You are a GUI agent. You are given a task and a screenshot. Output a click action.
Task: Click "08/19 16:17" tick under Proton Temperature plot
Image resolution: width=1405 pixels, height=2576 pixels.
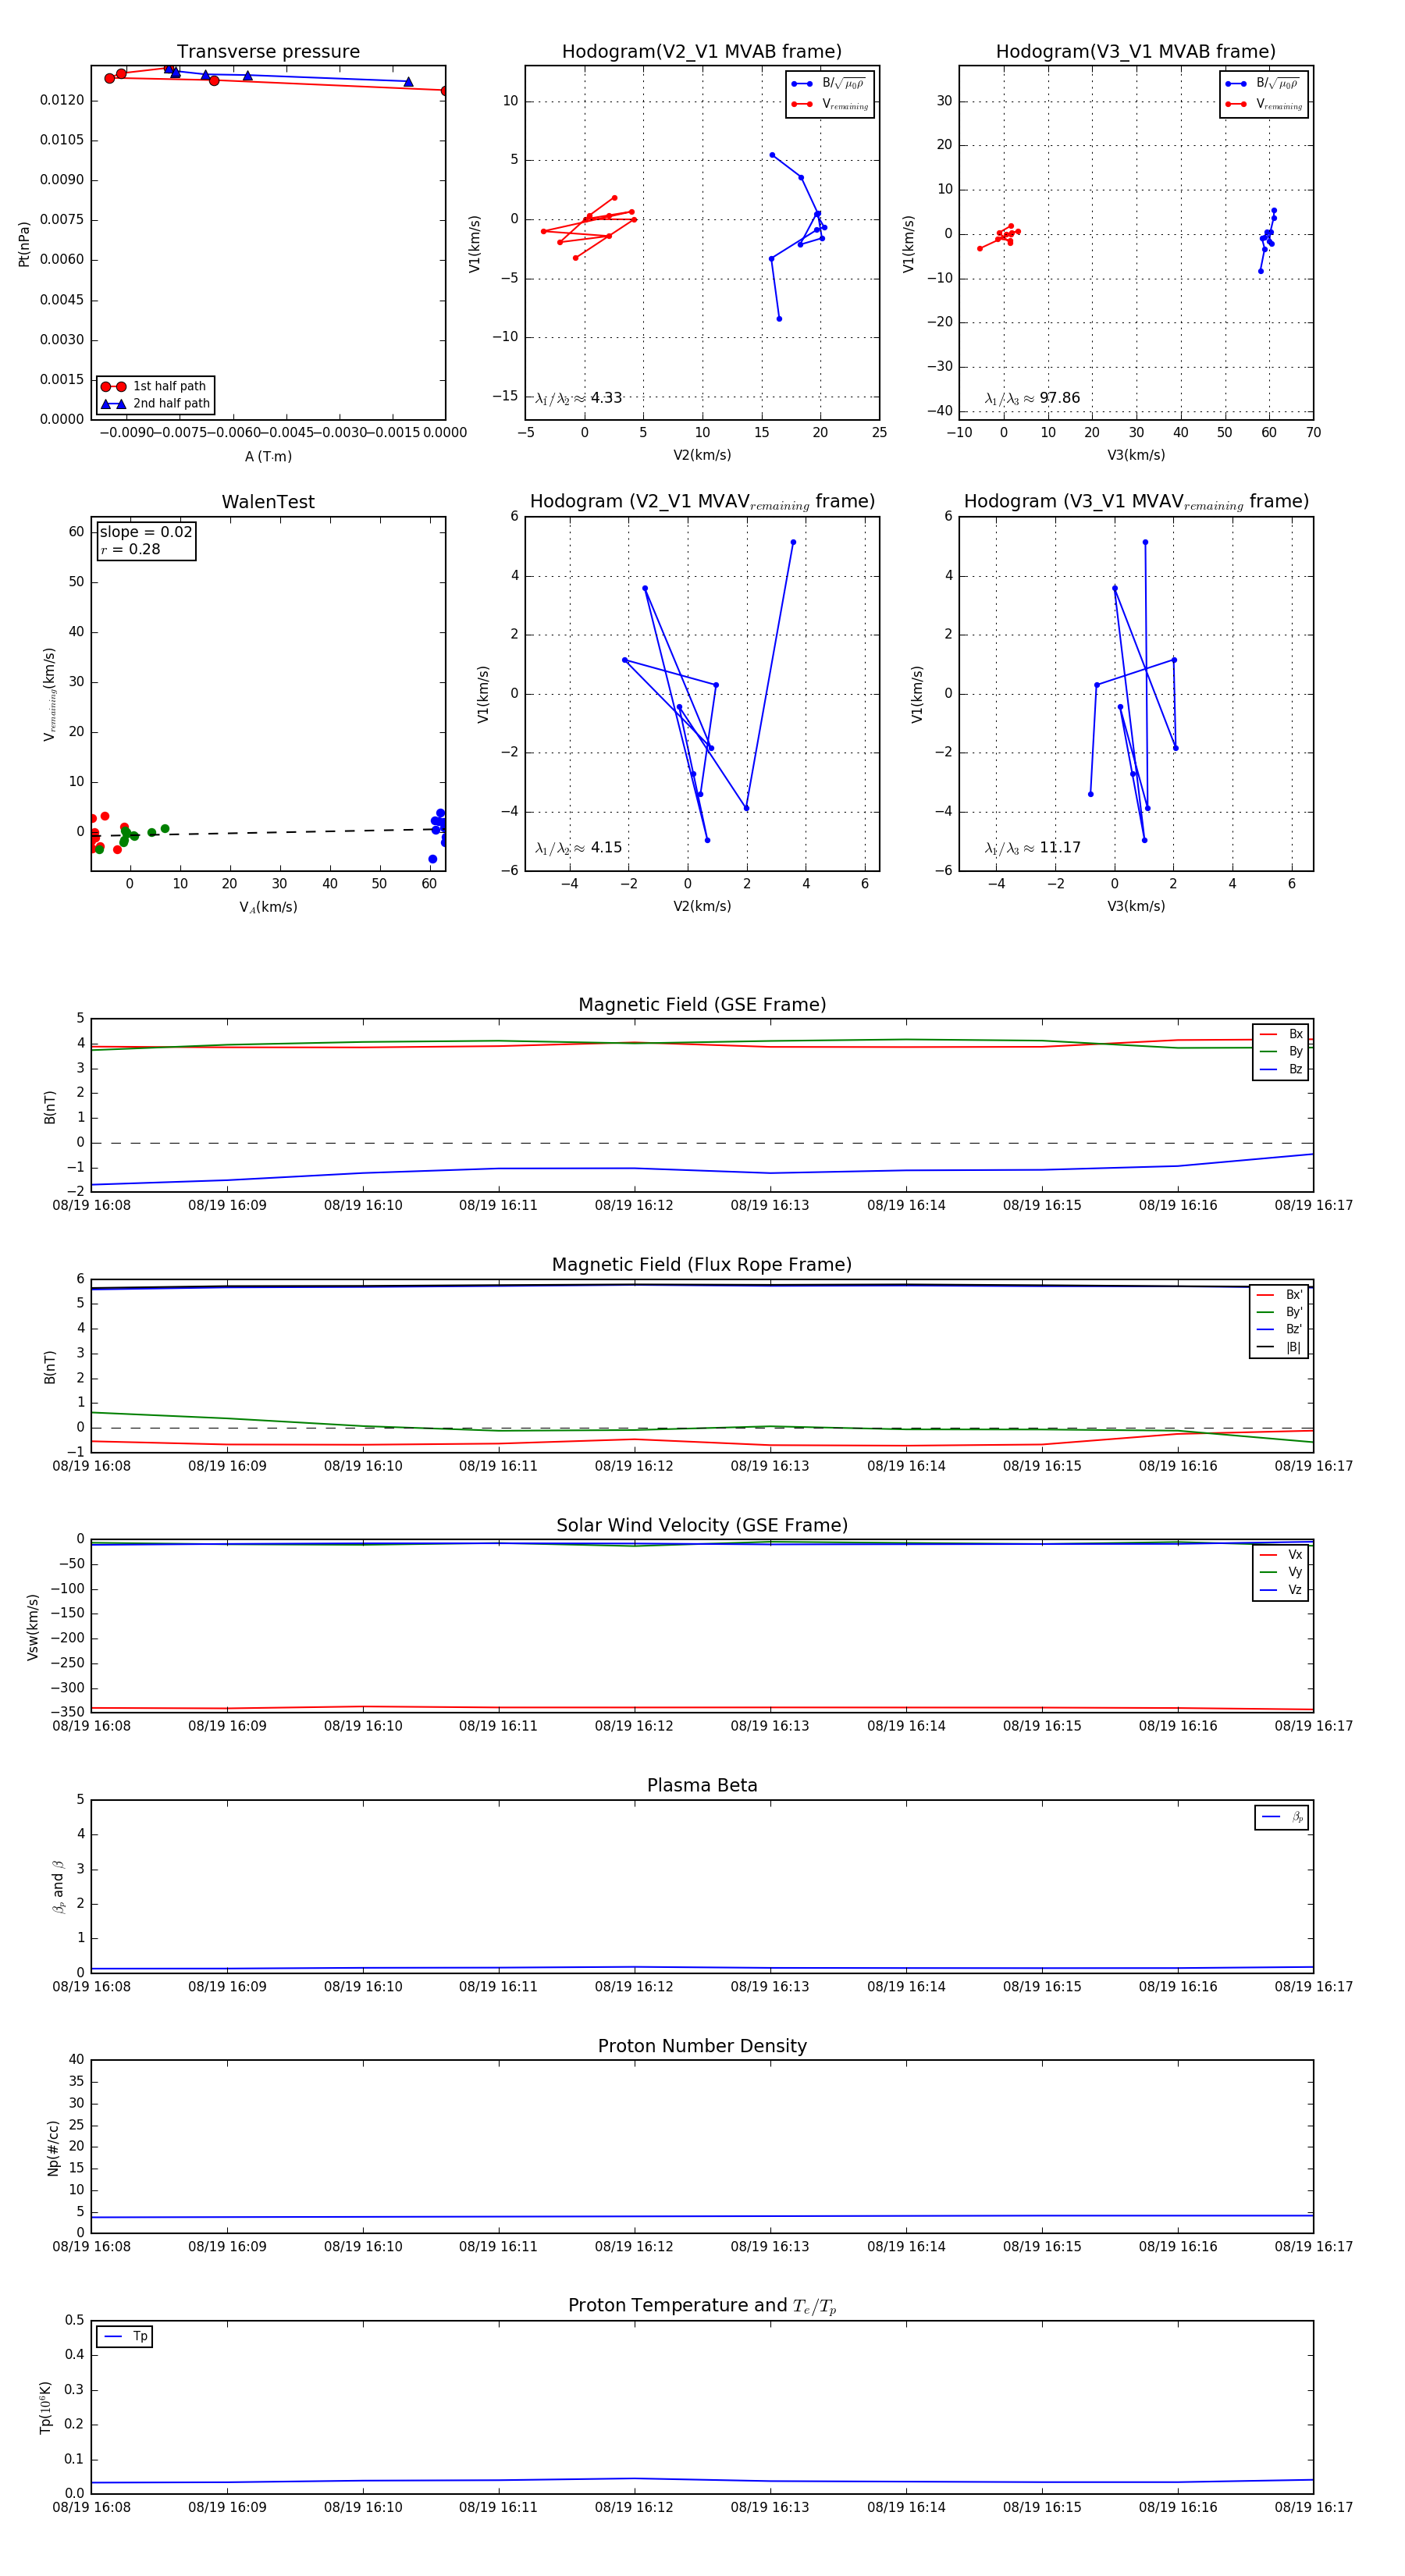[x=1314, y=2507]
